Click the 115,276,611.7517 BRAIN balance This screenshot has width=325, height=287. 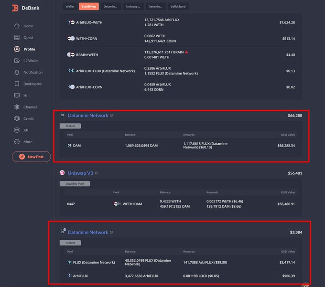164,52
